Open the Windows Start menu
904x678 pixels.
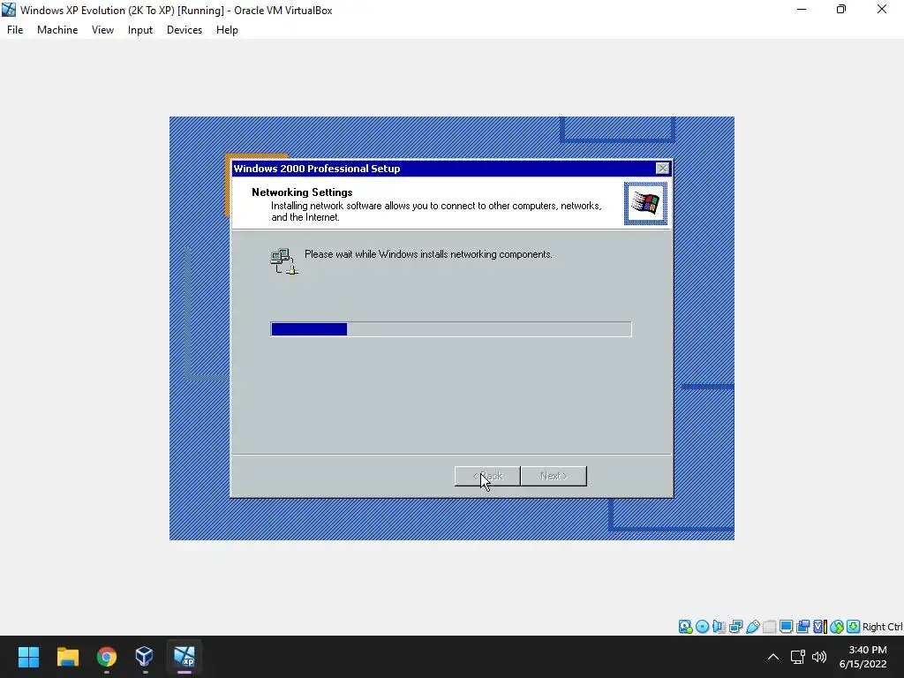pos(28,657)
